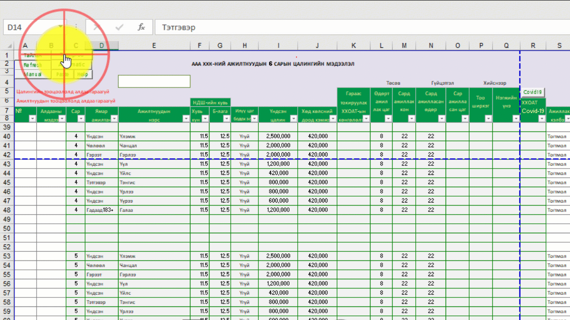Screen dimensions: 570x320
Task: Open the XXOAT Covid-19 column filter
Action: click(541, 118)
